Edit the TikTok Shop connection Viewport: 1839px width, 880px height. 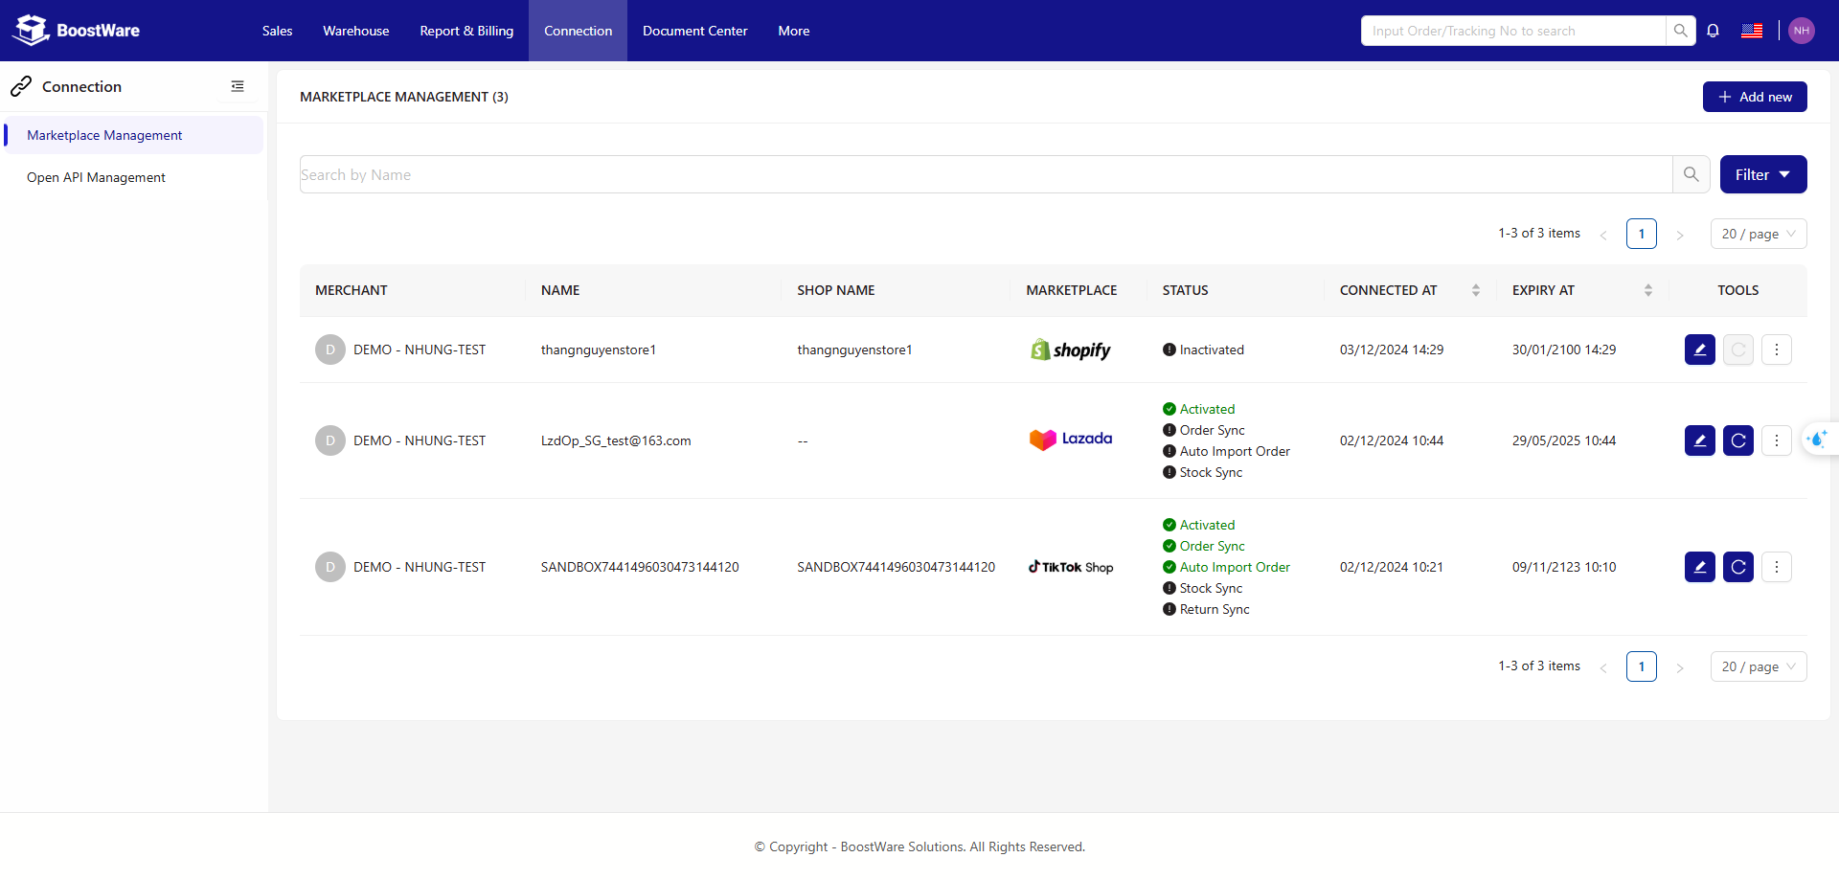1700,567
